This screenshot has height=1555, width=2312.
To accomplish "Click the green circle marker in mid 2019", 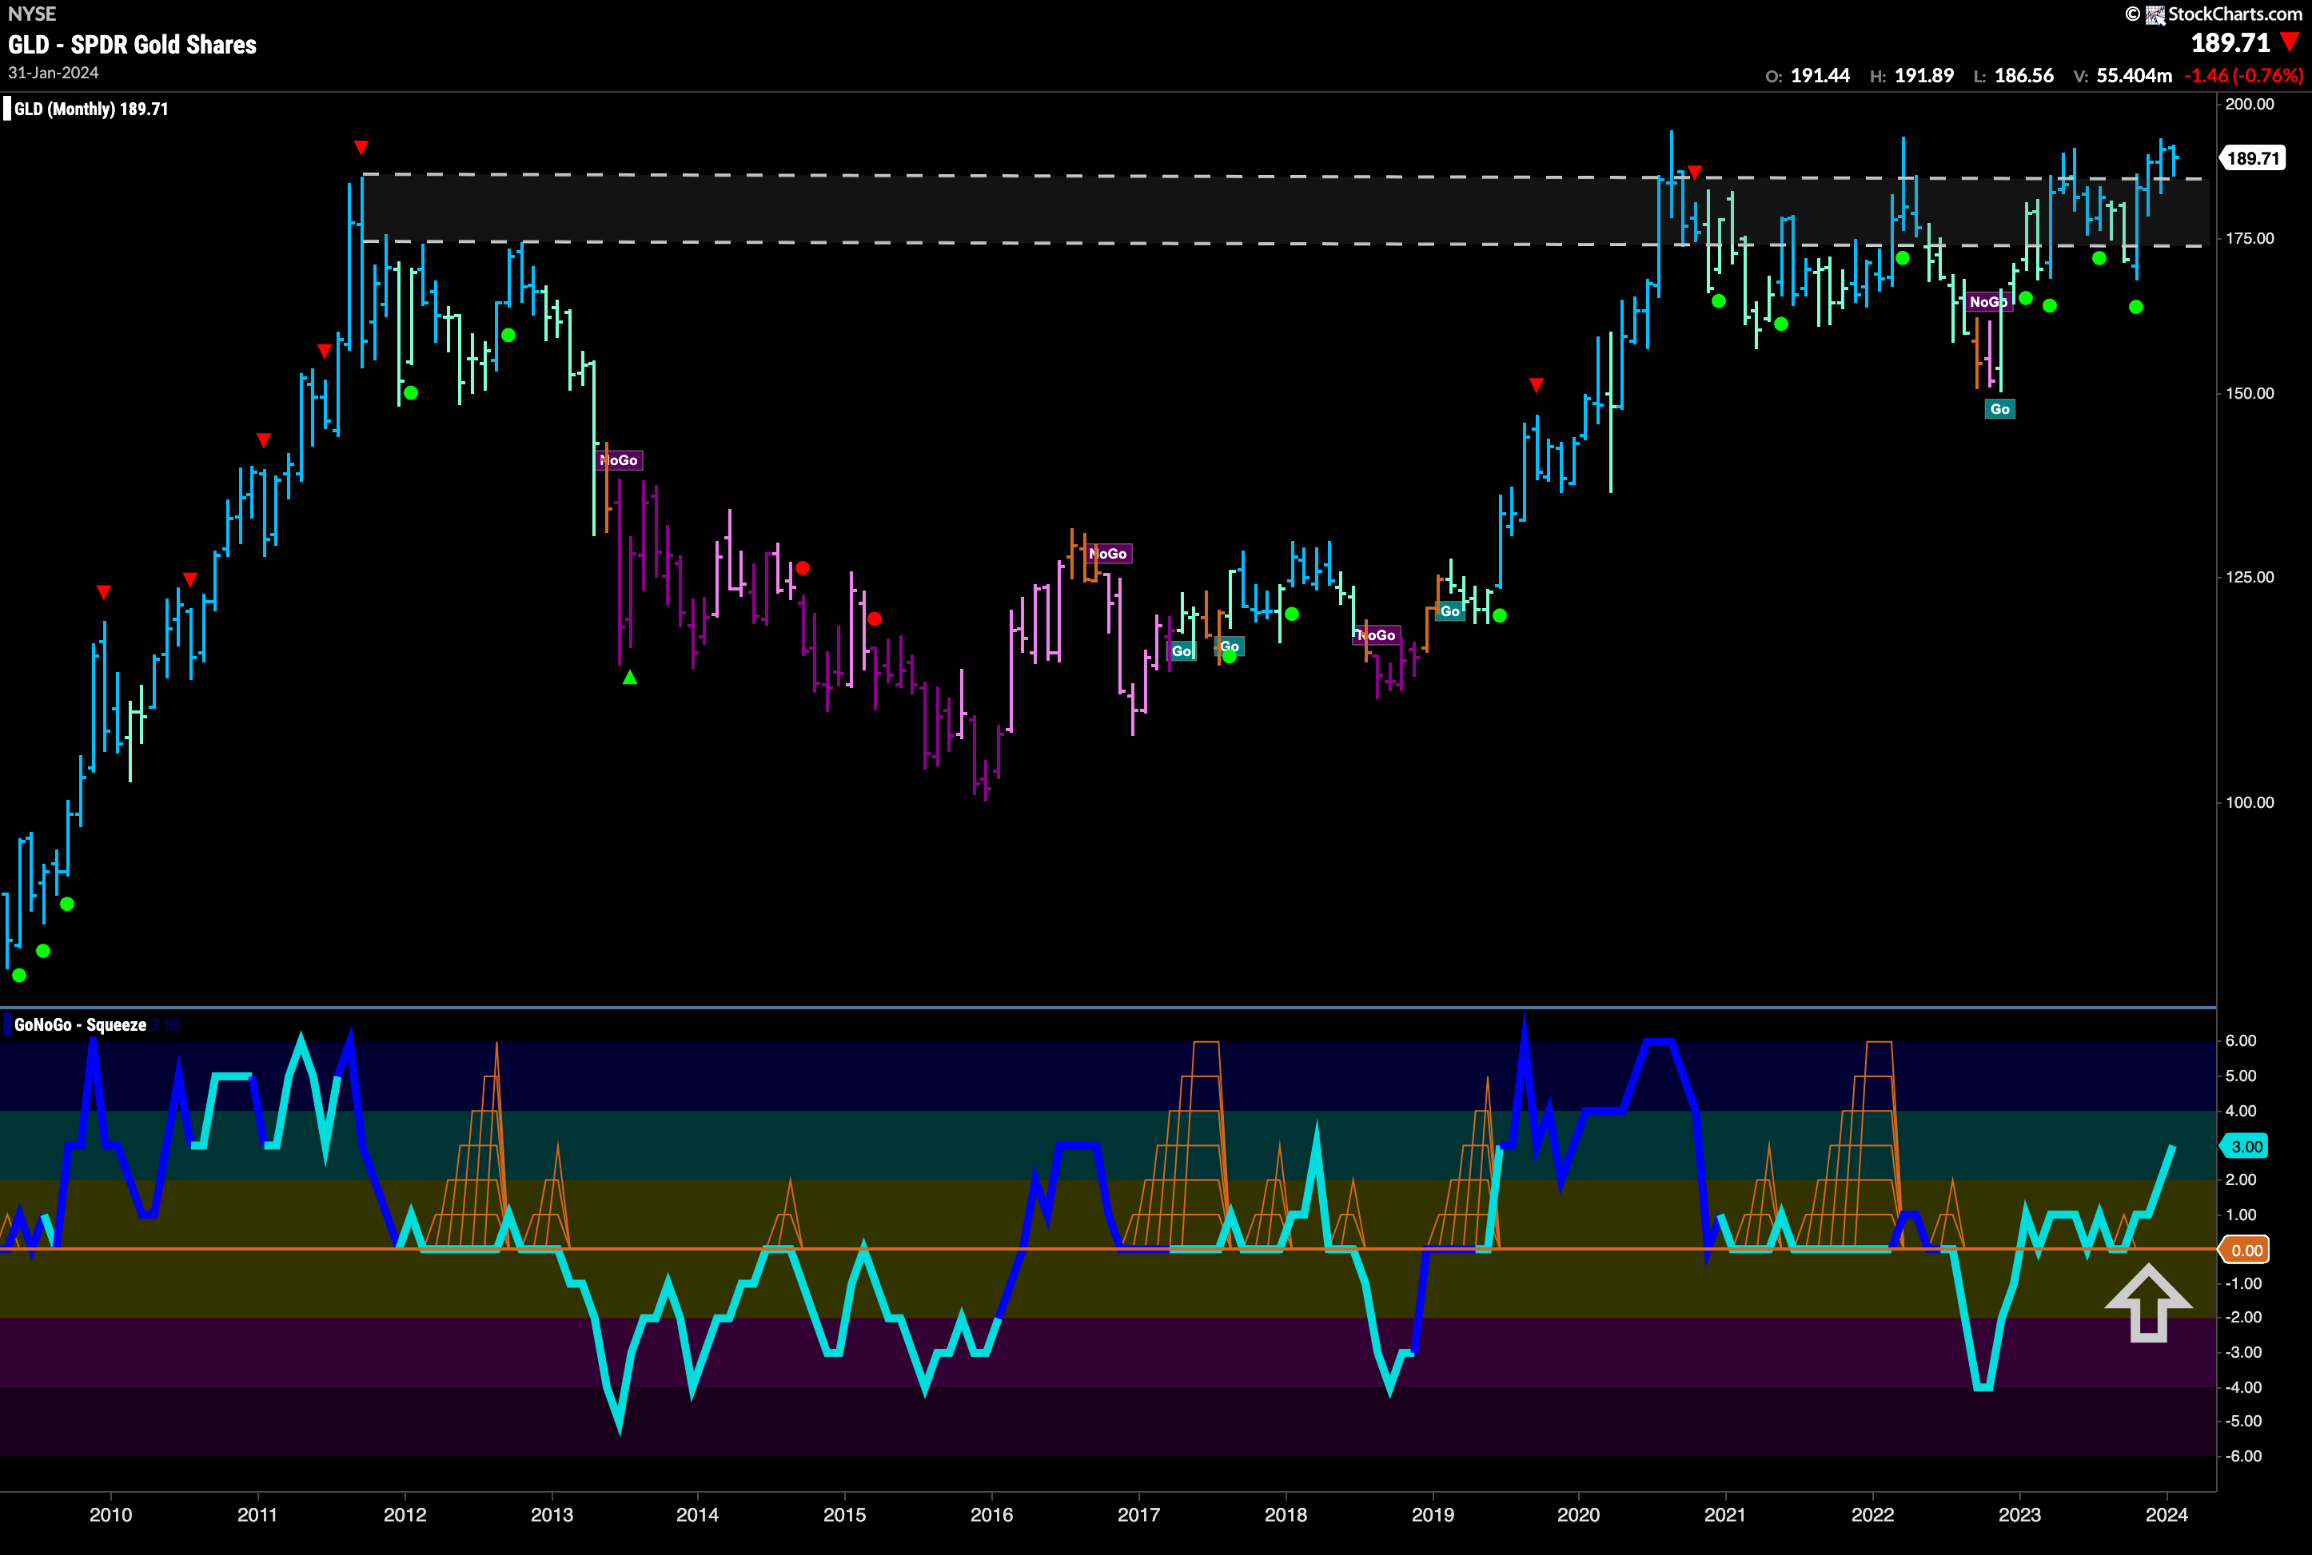I will (1499, 616).
